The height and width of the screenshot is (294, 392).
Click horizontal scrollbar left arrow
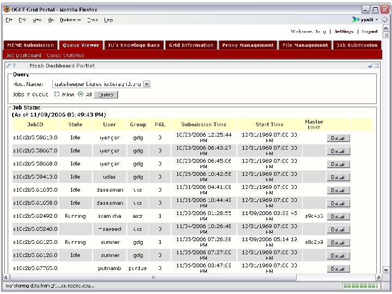7,277
